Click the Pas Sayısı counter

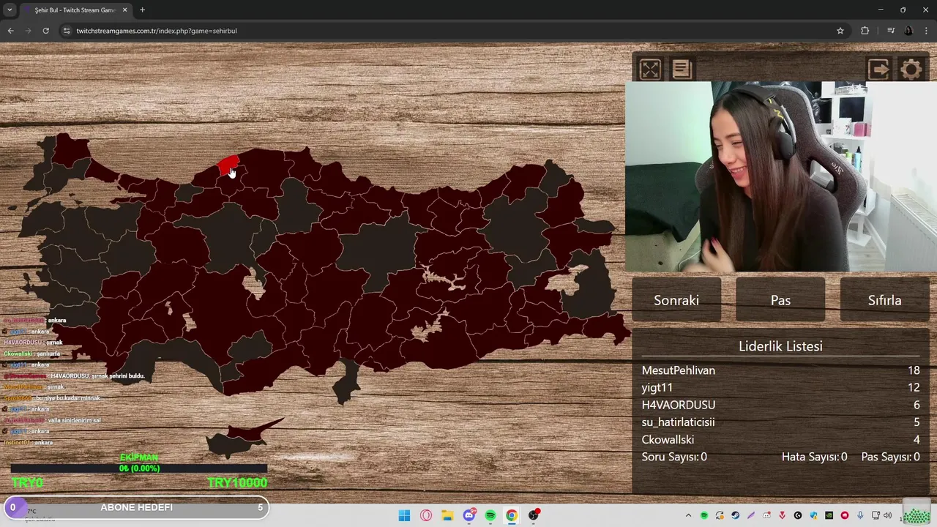(890, 457)
